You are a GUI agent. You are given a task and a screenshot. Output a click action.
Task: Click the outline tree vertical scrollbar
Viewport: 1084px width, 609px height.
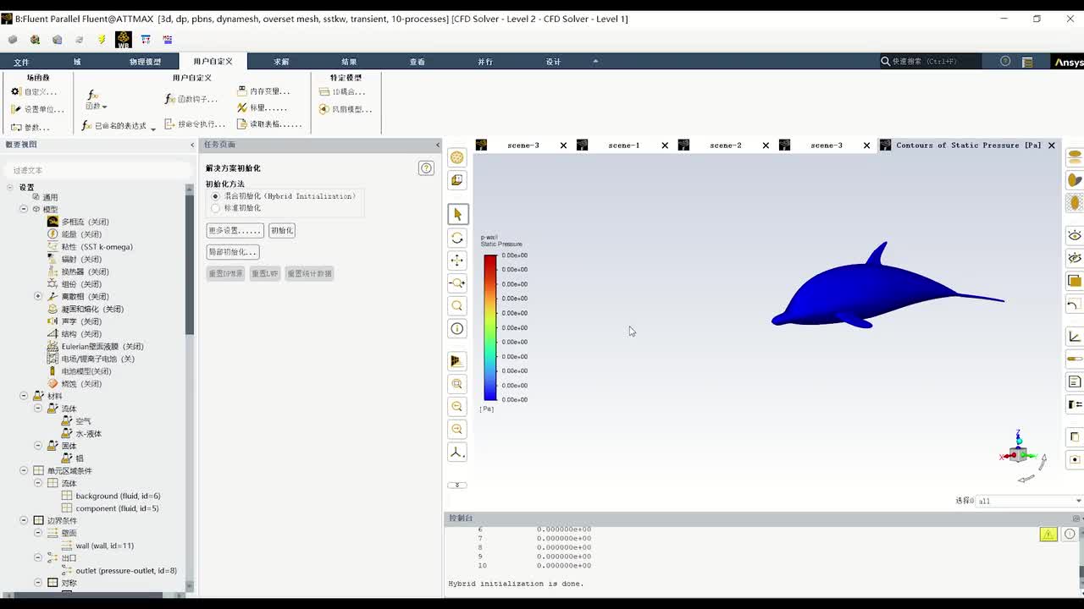pyautogui.click(x=190, y=258)
